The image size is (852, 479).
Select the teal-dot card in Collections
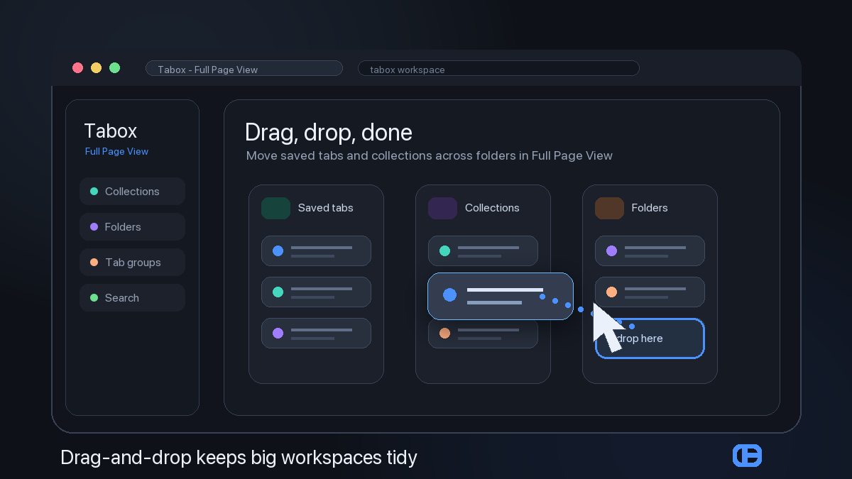(x=483, y=250)
